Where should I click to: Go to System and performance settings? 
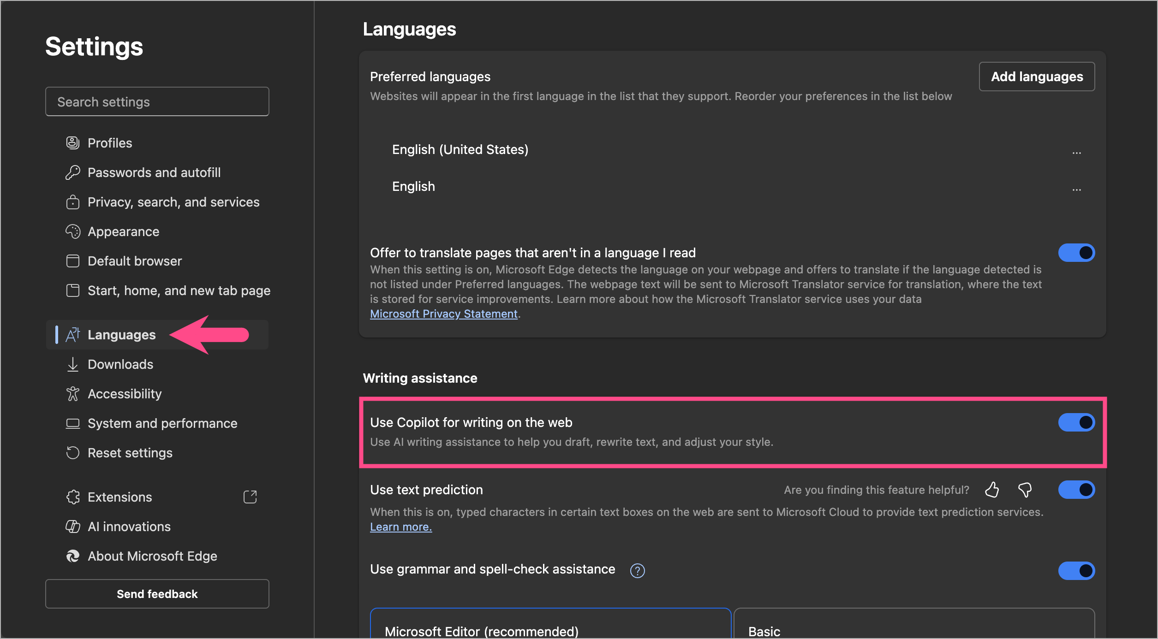click(x=162, y=423)
